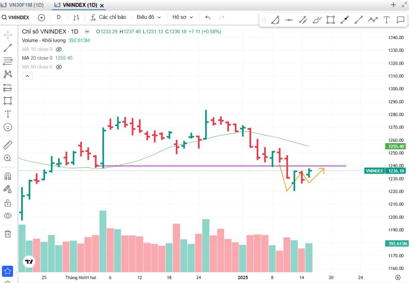Select the trend line drawing tool

click(x=8, y=48)
